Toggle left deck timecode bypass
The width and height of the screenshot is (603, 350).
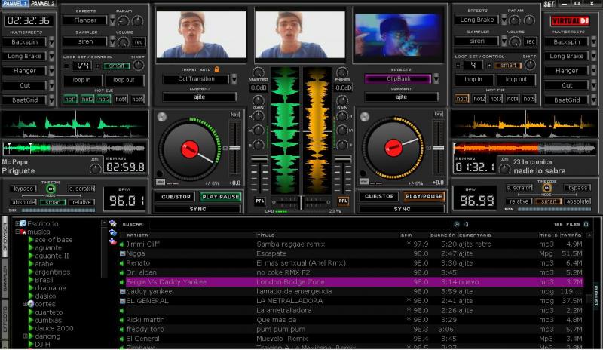click(x=23, y=189)
